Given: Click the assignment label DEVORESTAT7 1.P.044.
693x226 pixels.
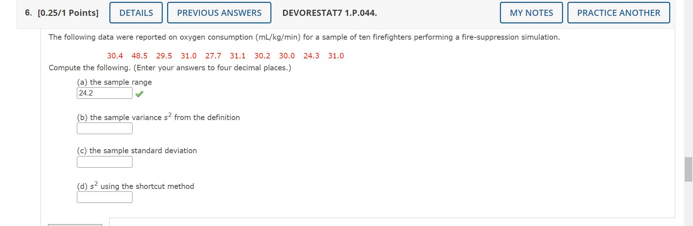Looking at the screenshot, I should click(x=330, y=13).
